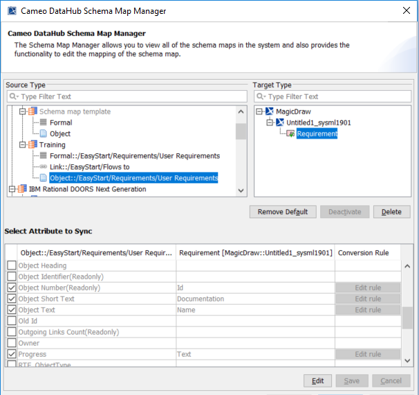Enable the Object Heading checkbox
419x395 pixels.
tap(11, 265)
